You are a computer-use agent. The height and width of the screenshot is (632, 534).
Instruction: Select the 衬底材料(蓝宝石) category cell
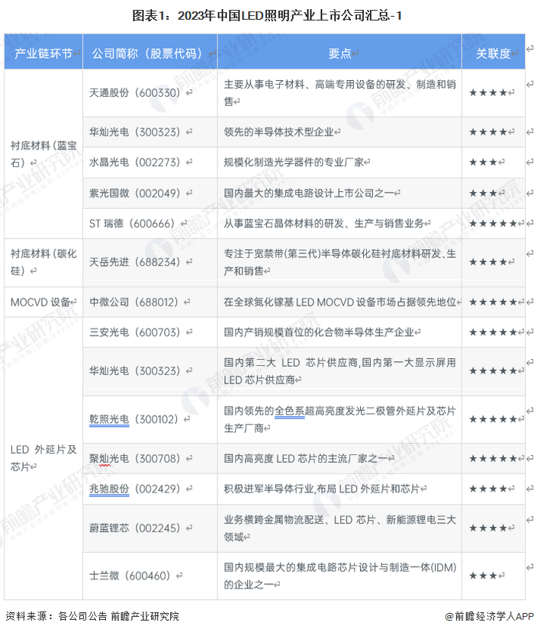(x=43, y=154)
